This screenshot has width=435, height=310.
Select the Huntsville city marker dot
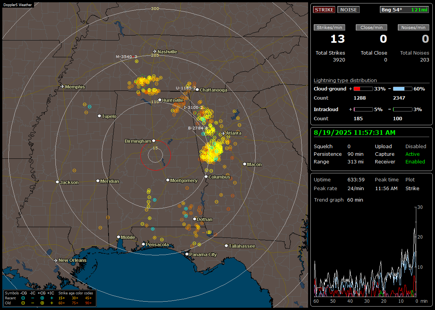160,100
